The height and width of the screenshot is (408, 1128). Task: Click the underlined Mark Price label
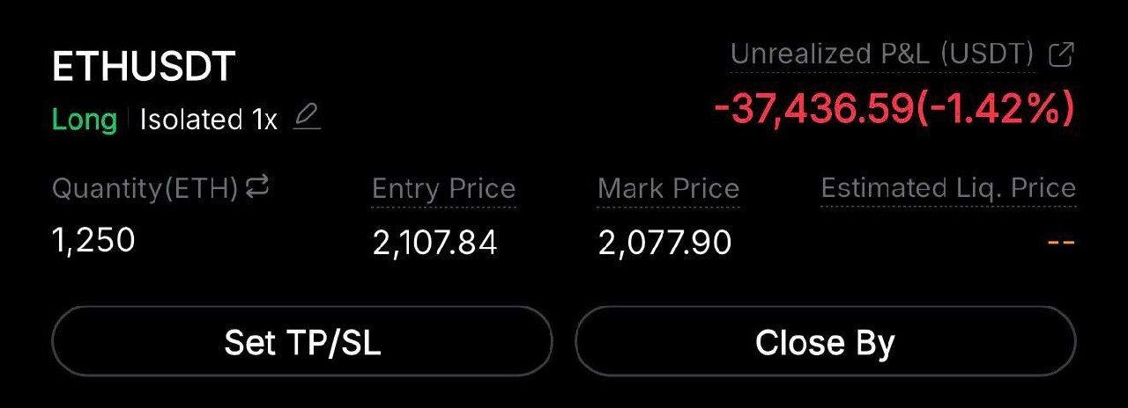[668, 189]
